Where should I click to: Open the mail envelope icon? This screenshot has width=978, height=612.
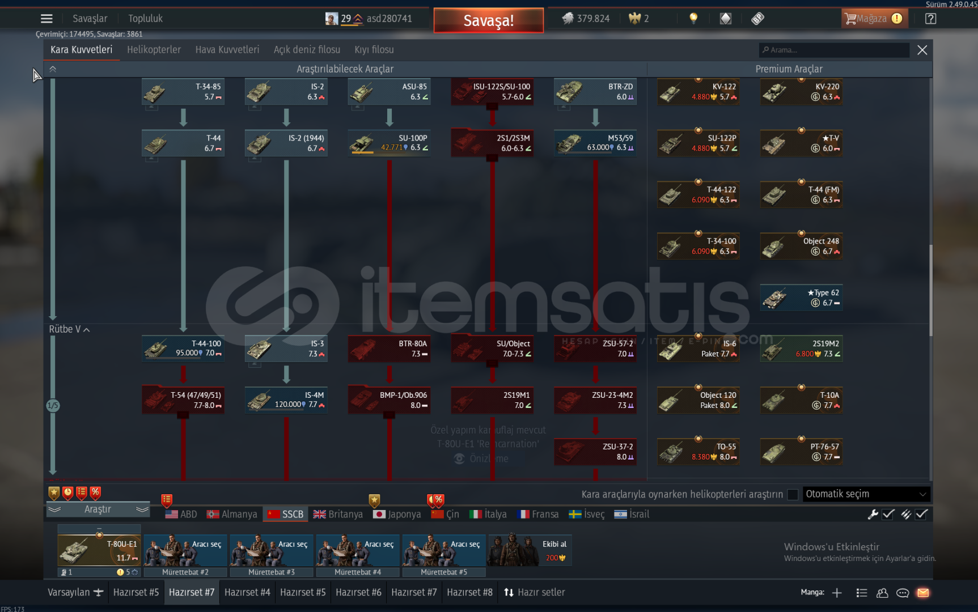[923, 593]
